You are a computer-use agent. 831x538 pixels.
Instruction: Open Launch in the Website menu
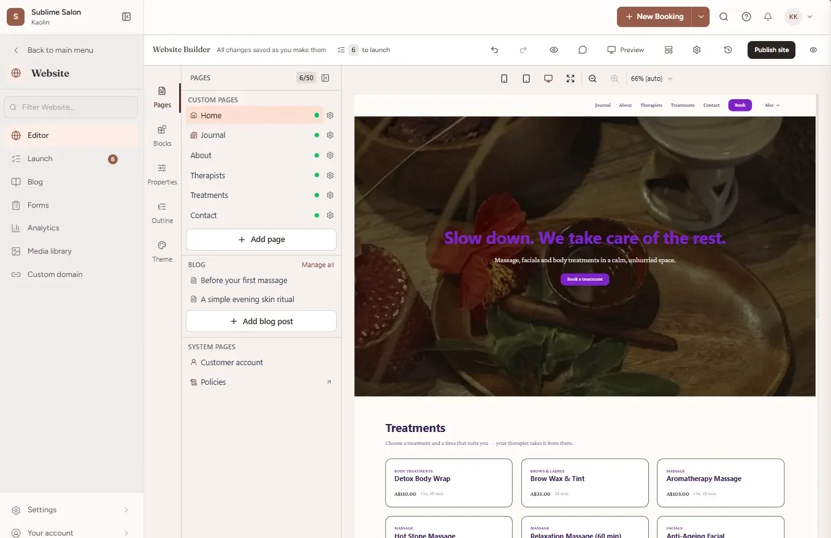click(x=72, y=159)
